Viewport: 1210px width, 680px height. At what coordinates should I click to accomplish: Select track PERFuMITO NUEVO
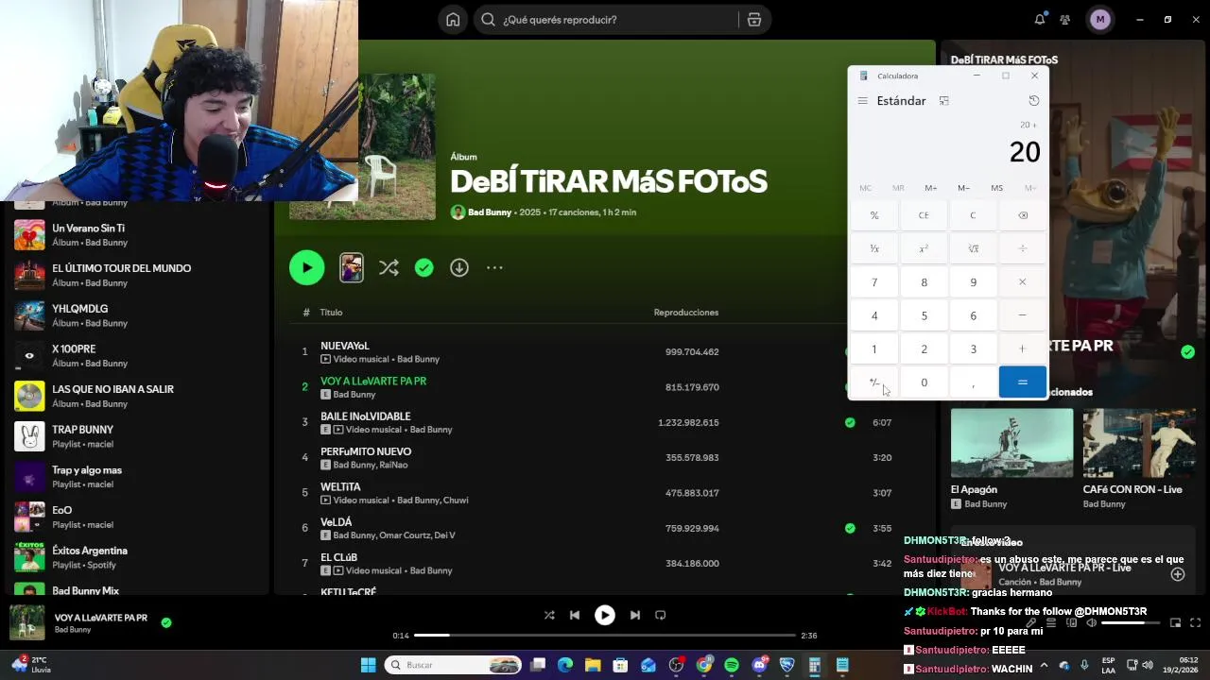click(366, 451)
